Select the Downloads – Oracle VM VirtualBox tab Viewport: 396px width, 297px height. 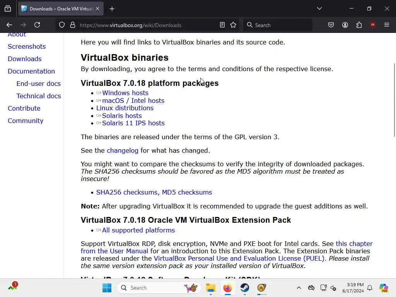tap(61, 9)
